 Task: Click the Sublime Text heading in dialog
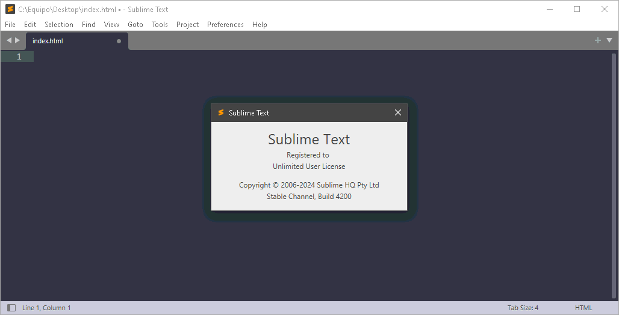pos(309,139)
